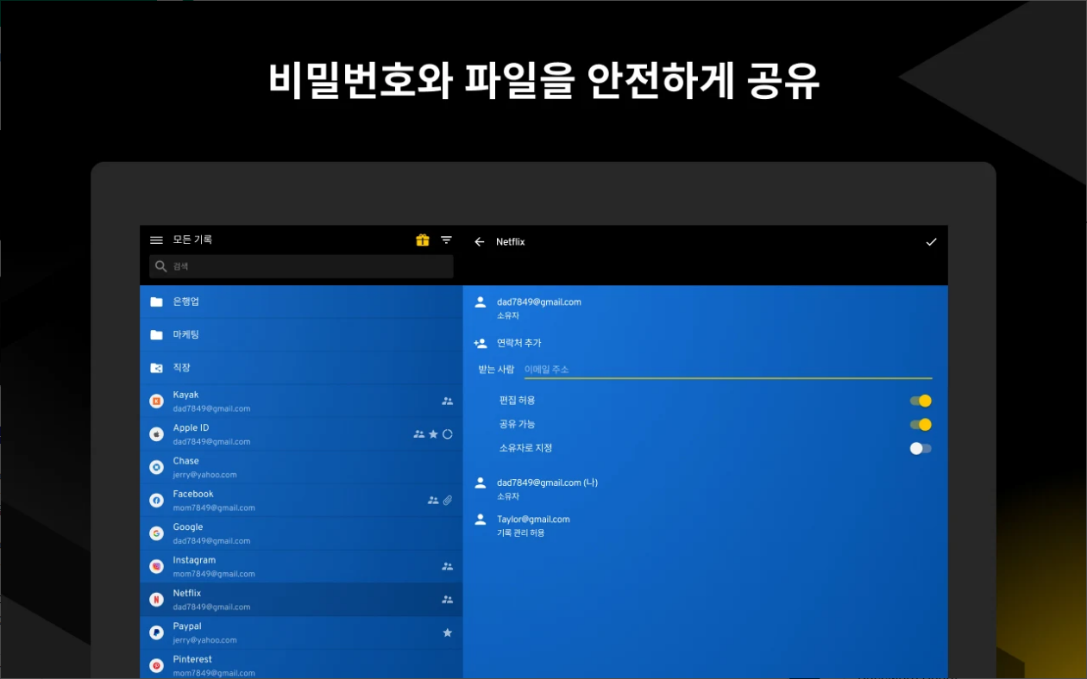The image size is (1087, 679).
Task: Open the Apple ID record icon
Action: pos(156,433)
